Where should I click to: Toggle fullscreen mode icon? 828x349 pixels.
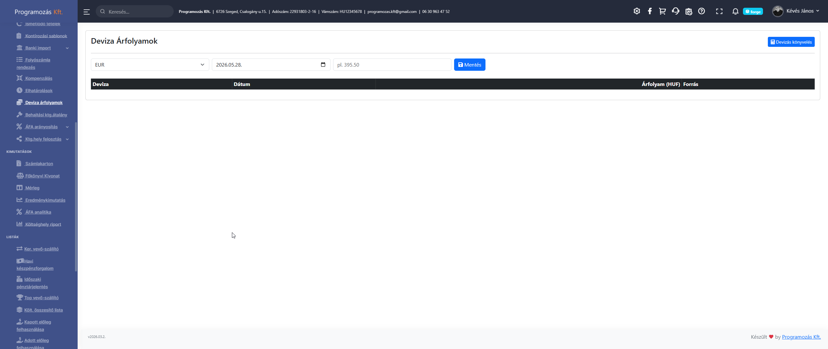click(x=719, y=11)
